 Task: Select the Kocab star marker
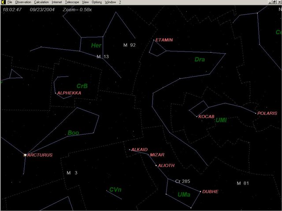click(x=197, y=116)
